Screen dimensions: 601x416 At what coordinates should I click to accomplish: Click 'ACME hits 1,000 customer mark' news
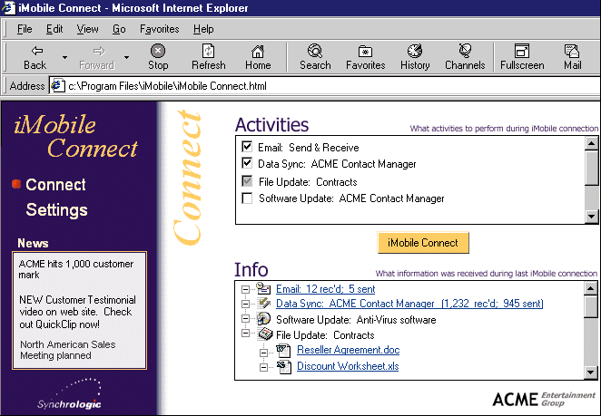click(76, 269)
